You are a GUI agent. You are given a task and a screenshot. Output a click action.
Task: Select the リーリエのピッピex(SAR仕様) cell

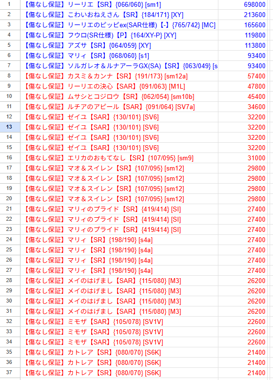point(119,25)
